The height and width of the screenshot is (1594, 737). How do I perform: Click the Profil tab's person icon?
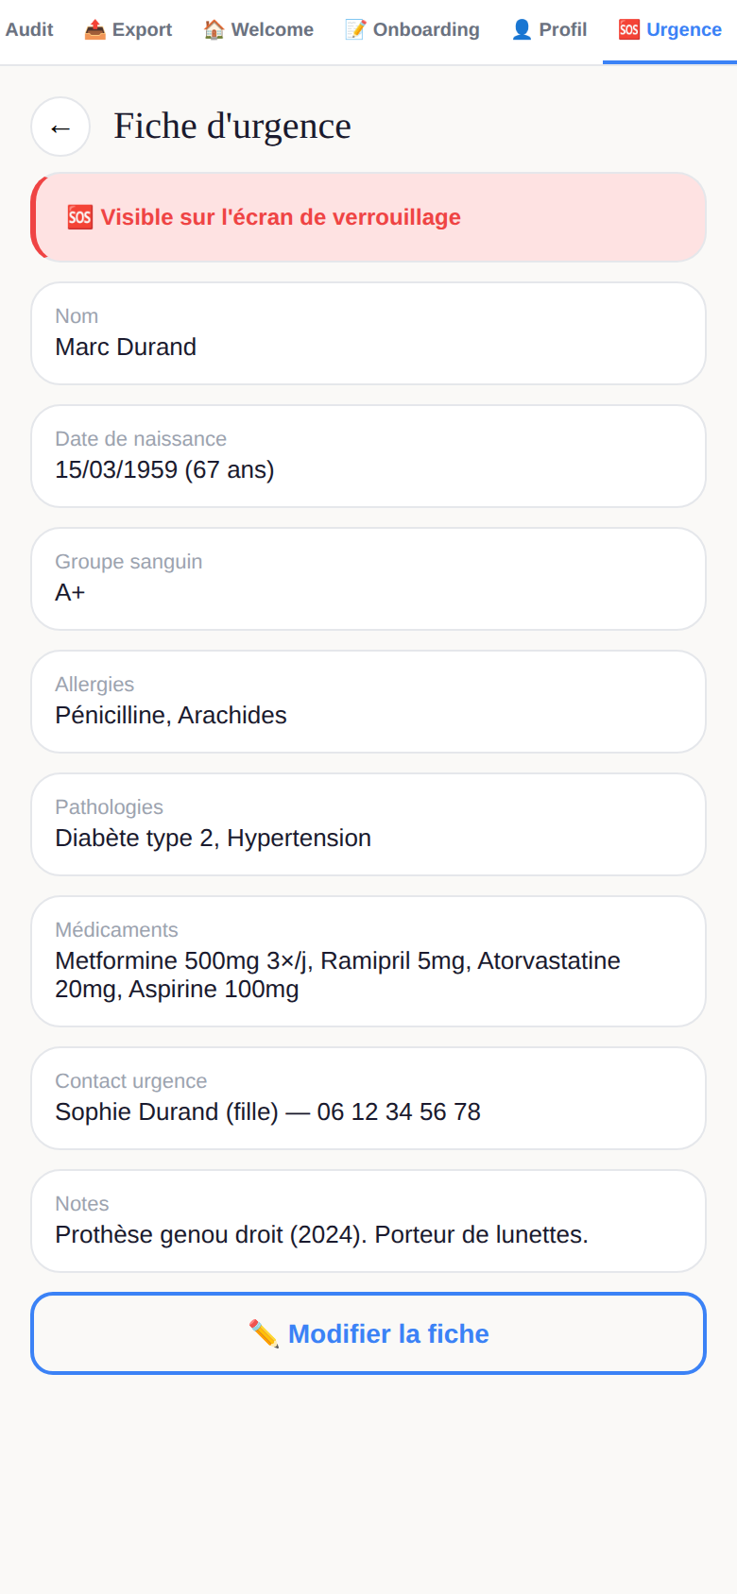(x=522, y=29)
